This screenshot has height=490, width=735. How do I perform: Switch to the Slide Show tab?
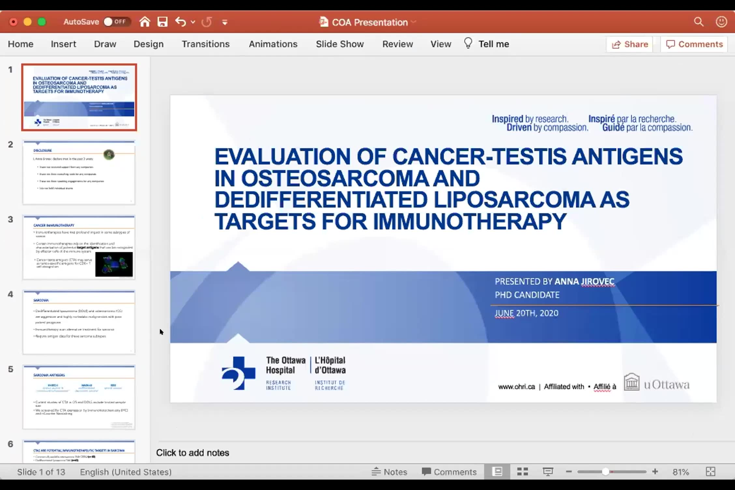click(340, 44)
